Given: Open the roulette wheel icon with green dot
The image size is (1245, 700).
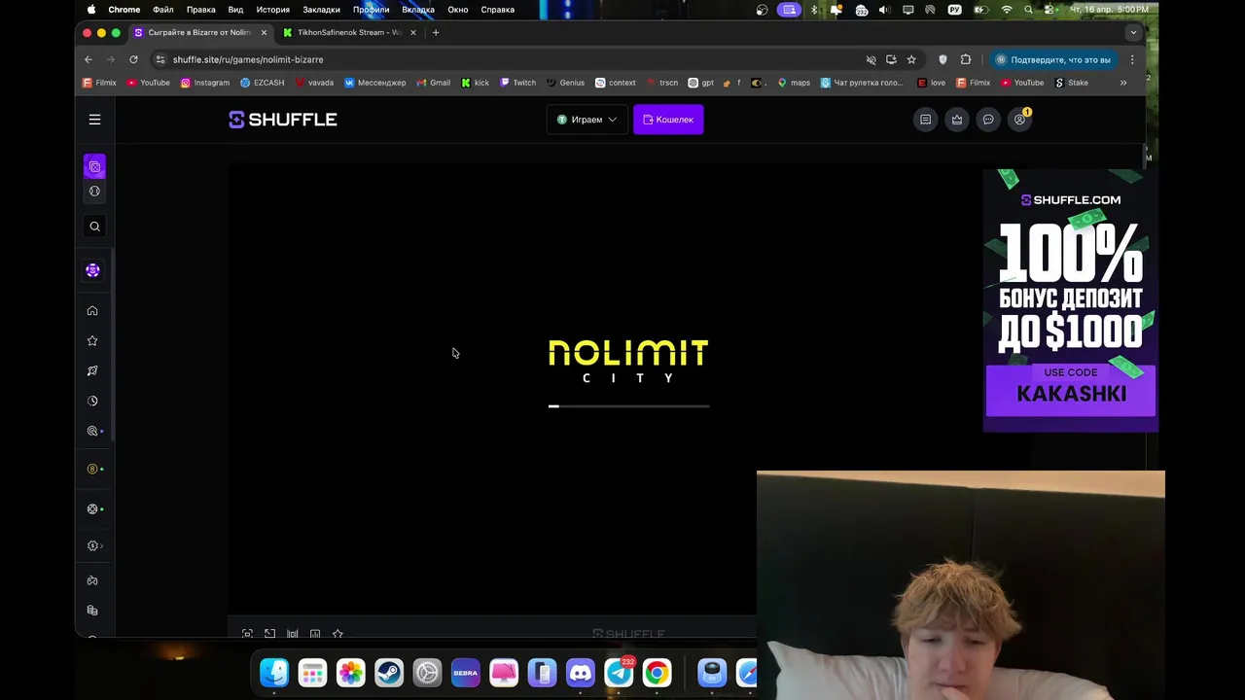Looking at the screenshot, I should pyautogui.click(x=93, y=508).
